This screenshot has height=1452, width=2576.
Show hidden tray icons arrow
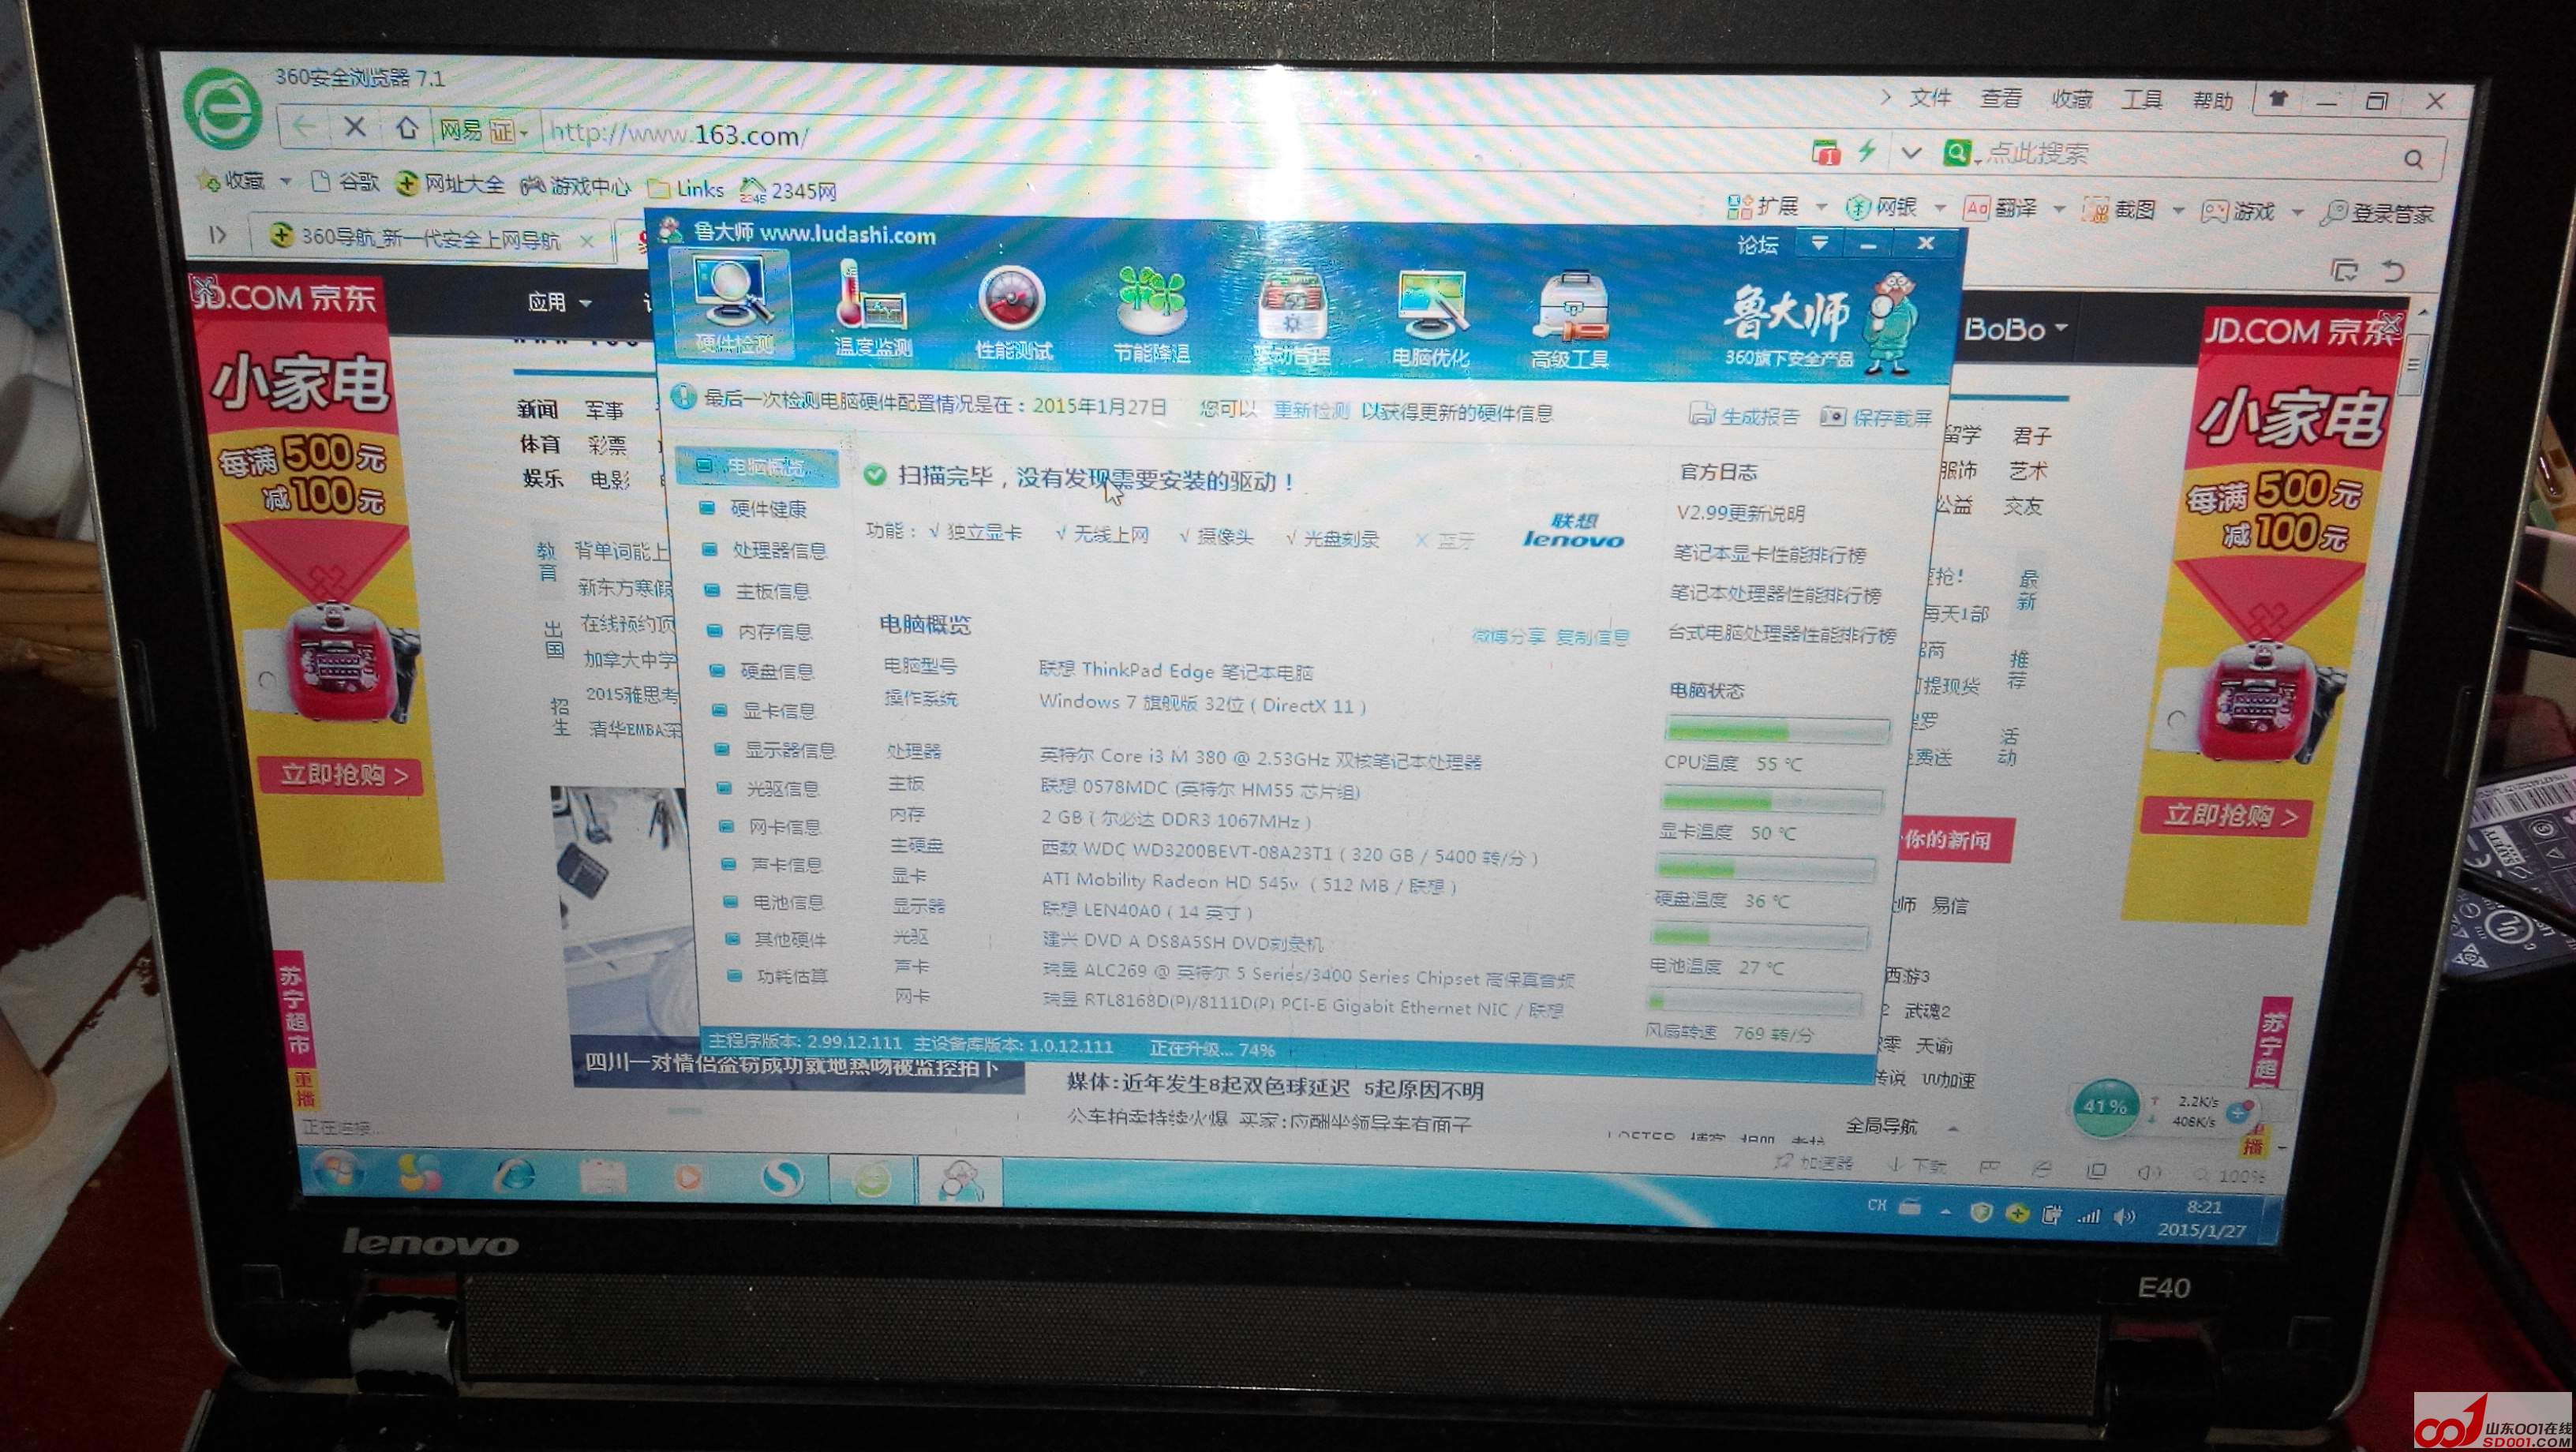coord(1945,1211)
